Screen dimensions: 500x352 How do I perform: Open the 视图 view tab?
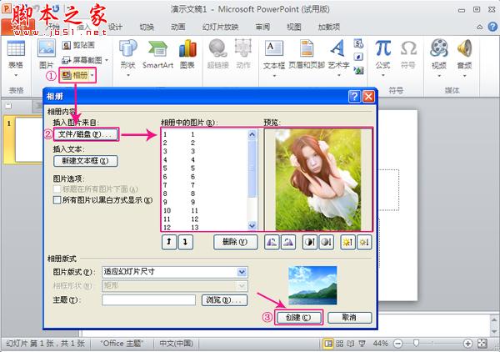[x=294, y=27]
